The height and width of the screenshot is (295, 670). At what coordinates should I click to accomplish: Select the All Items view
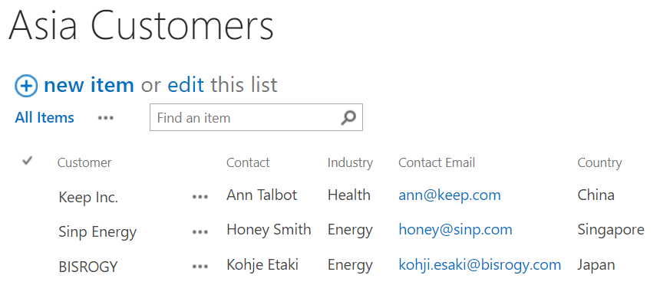[x=45, y=118]
